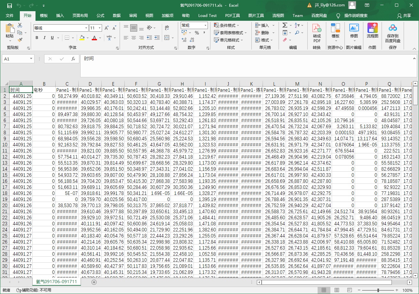Click the increase font size icon
The image size is (419, 294).
[x=107, y=28]
